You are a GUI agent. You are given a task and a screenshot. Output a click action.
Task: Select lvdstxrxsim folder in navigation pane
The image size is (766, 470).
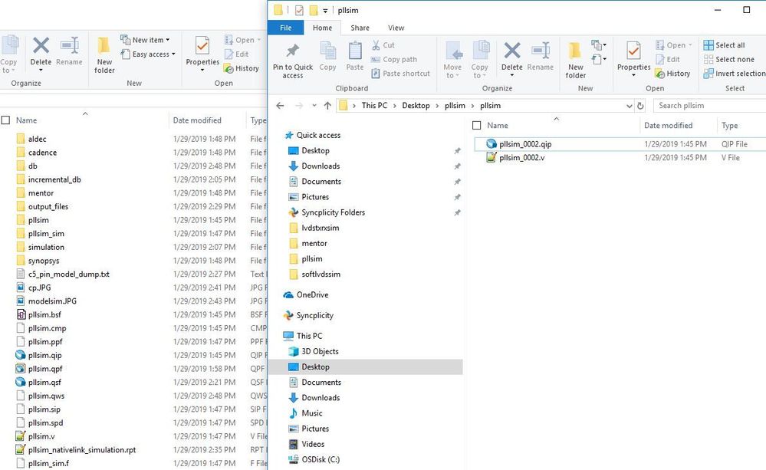click(x=321, y=228)
